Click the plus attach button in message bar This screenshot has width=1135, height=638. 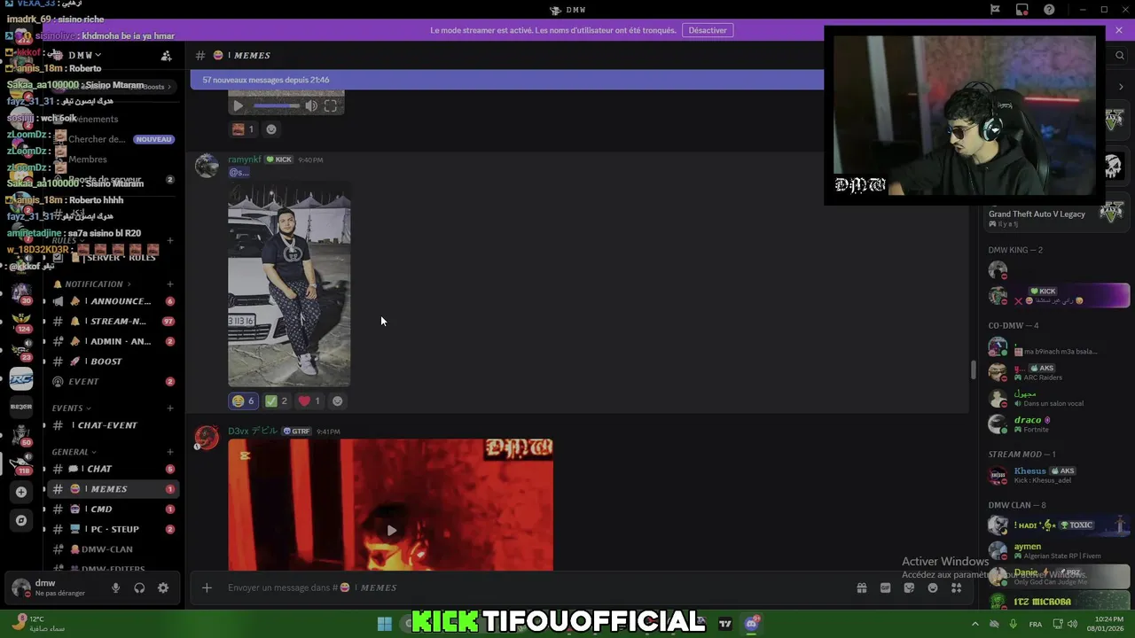[x=207, y=587]
